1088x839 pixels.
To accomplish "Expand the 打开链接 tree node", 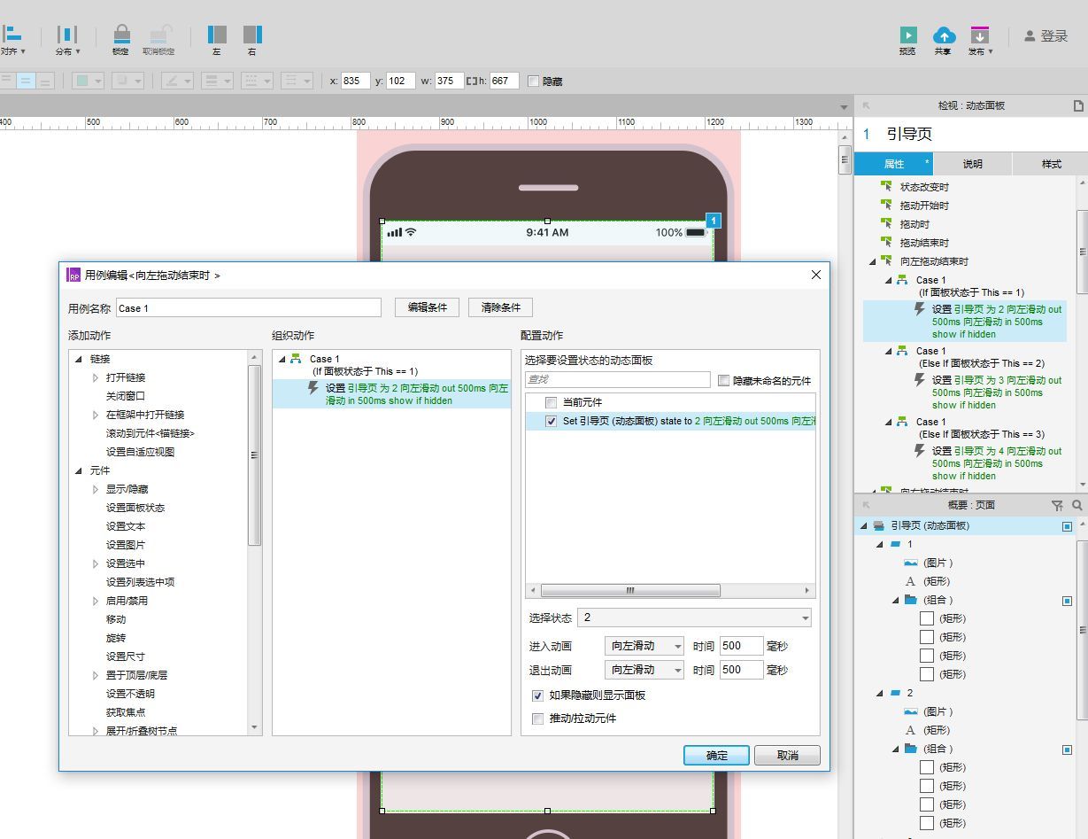I will coord(96,377).
